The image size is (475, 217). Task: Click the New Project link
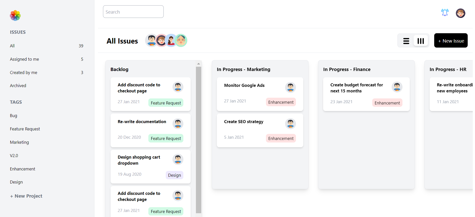pos(26,196)
